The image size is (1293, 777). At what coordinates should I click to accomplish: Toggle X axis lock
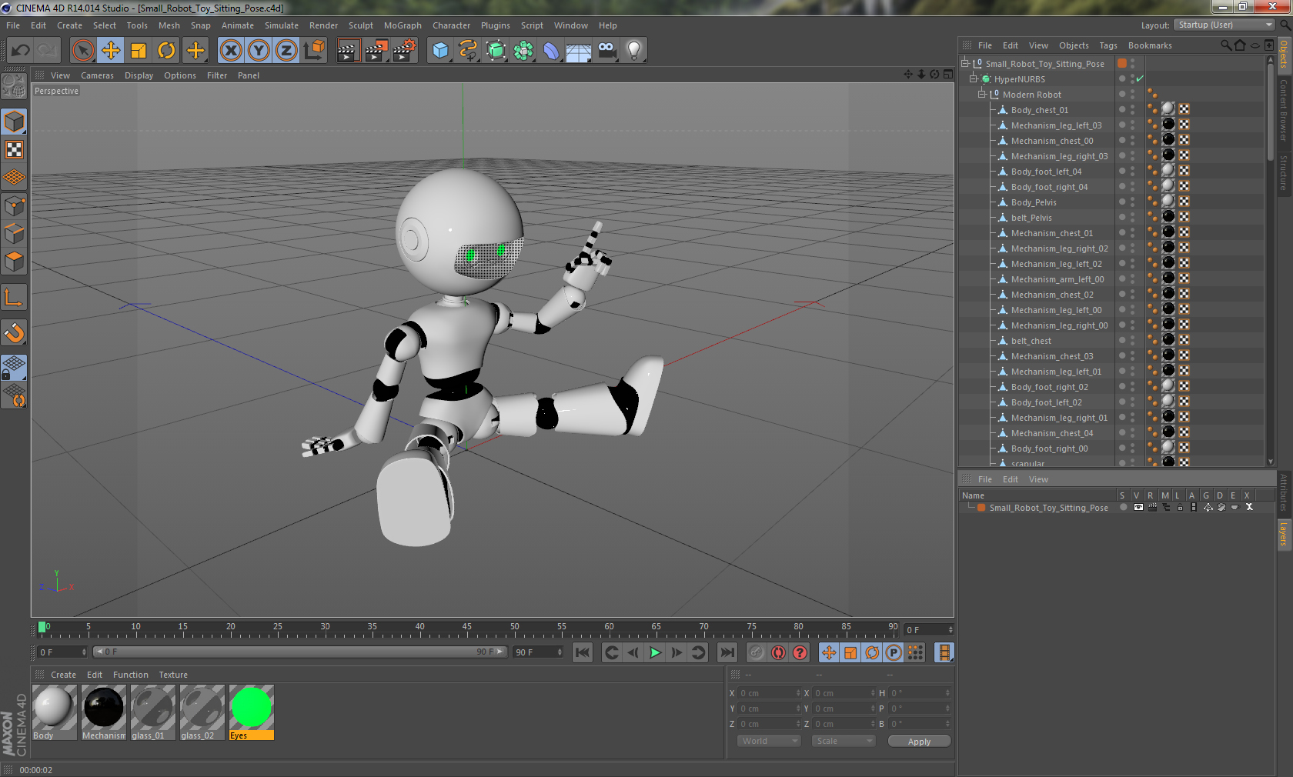click(230, 51)
